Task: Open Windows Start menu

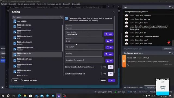Action: click(x=2, y=96)
